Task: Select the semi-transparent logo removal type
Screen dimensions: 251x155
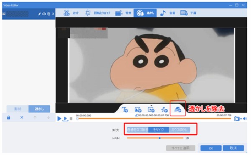Action: coord(138,130)
